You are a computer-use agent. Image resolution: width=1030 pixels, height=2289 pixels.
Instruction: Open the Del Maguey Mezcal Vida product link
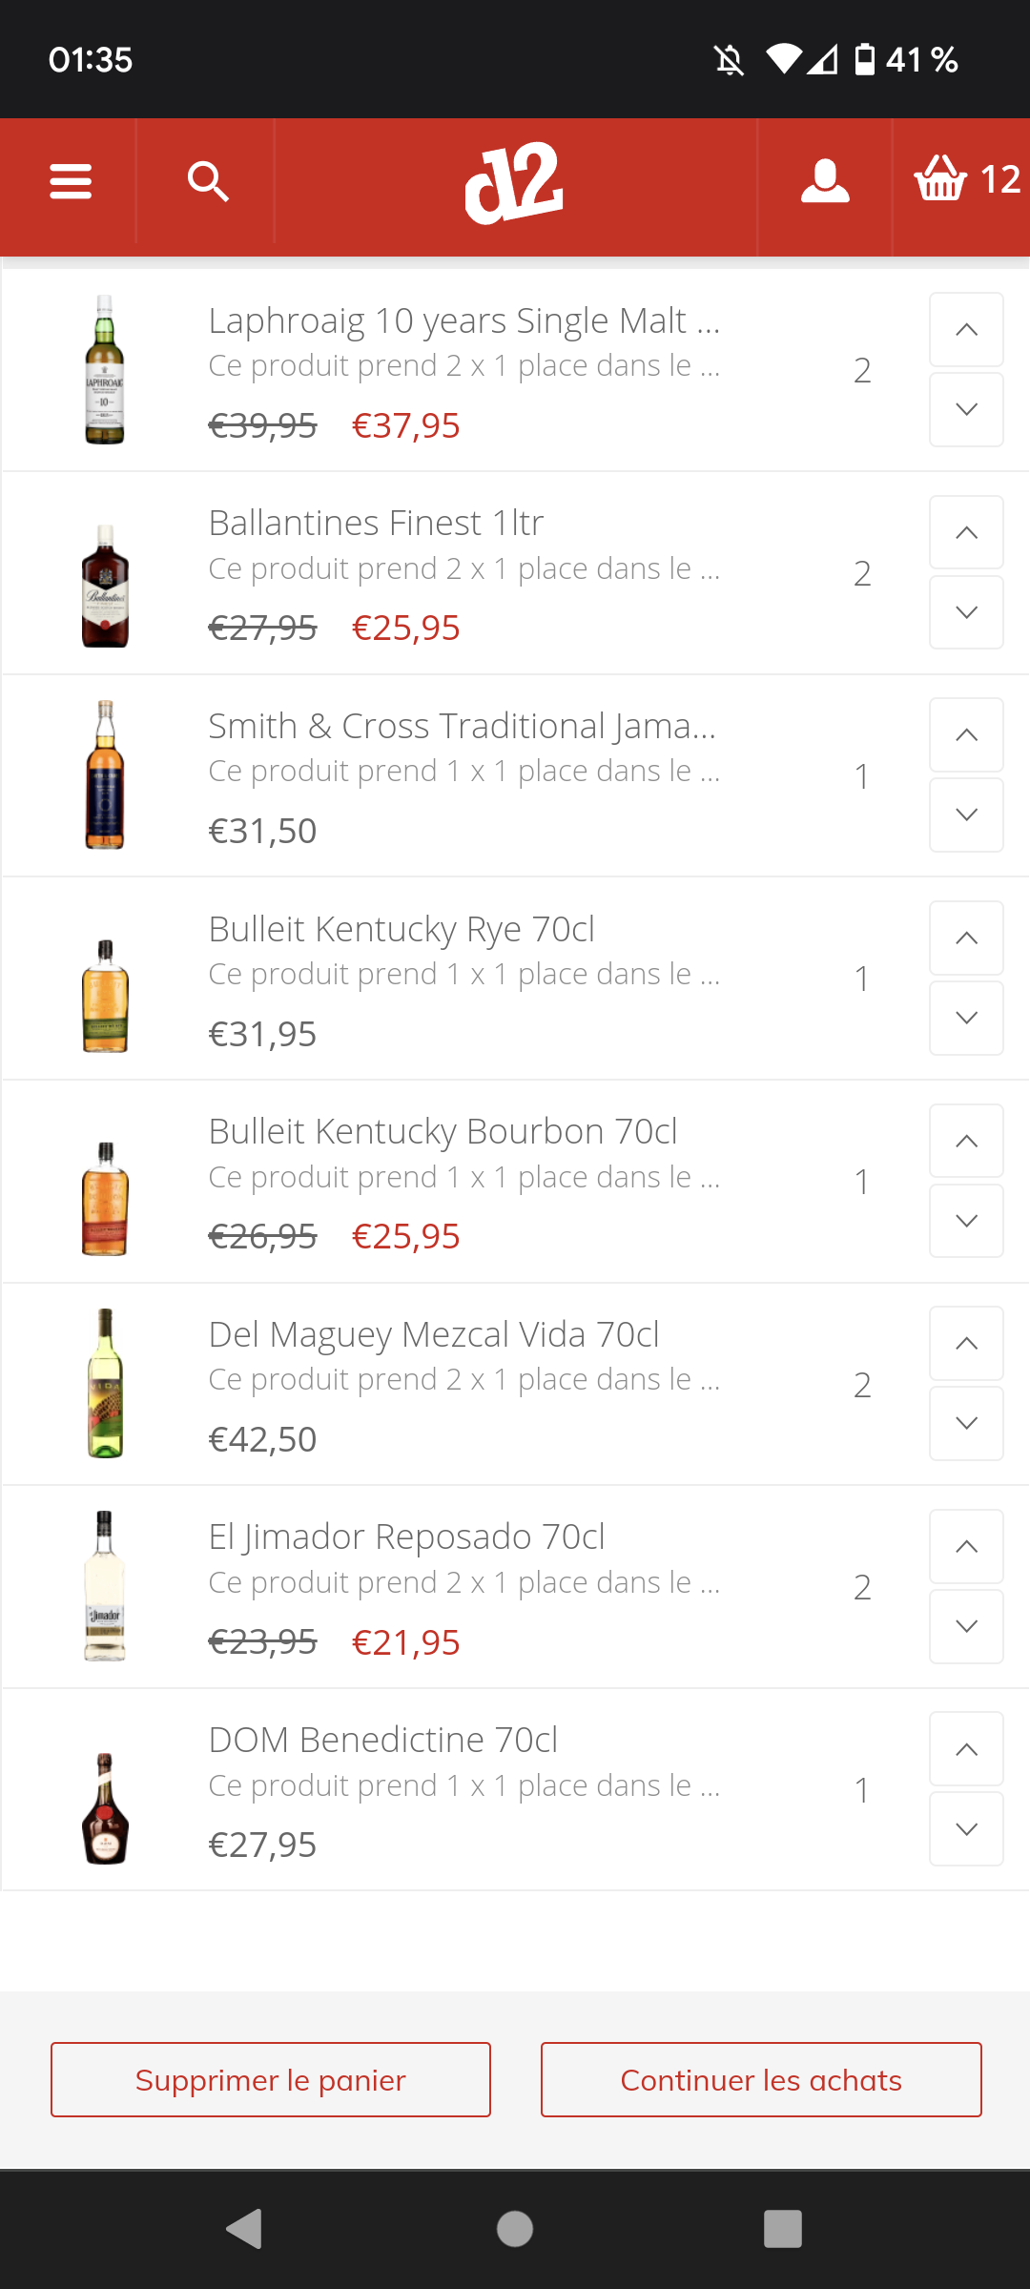[x=434, y=1334]
